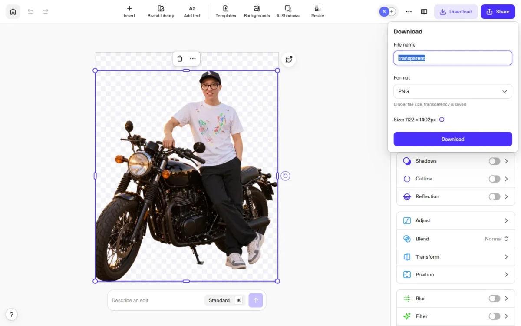
Task: Click the Share button
Action: 498,12
